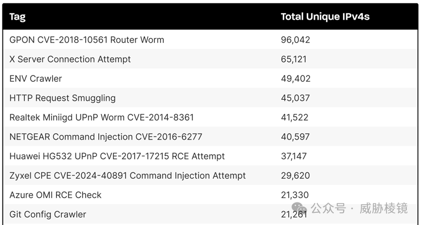The image size is (421, 225).
Task: Click the 45,037 count value
Action: pos(295,98)
